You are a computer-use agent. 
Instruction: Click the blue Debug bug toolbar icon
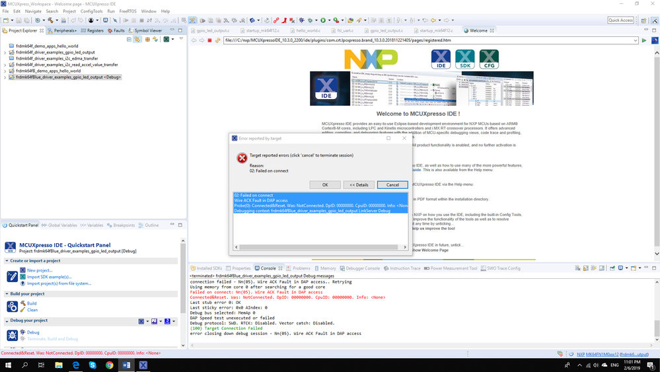point(301,20)
